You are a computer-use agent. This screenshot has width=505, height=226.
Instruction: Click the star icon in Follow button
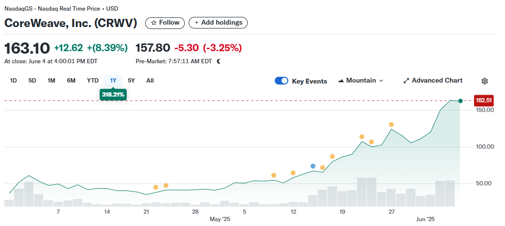tap(154, 23)
